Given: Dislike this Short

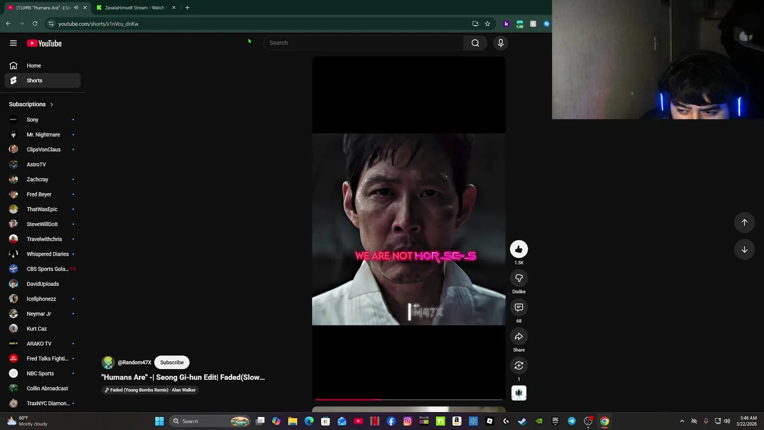Looking at the screenshot, I should [x=519, y=278].
